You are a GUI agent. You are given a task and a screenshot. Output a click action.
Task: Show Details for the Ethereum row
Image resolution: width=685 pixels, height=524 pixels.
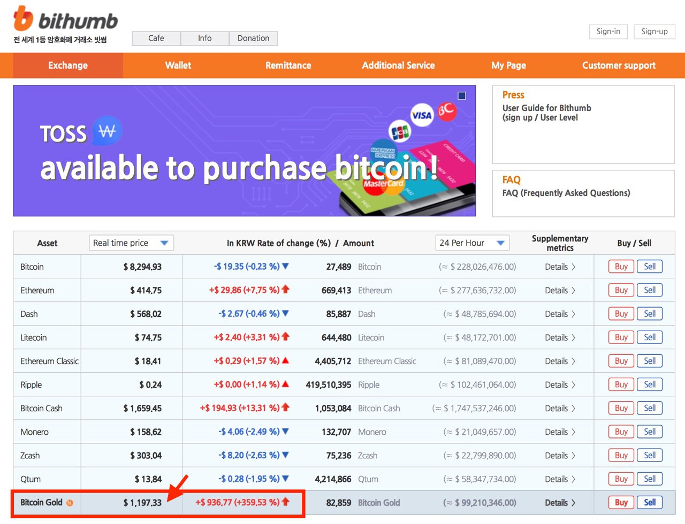[x=560, y=290]
